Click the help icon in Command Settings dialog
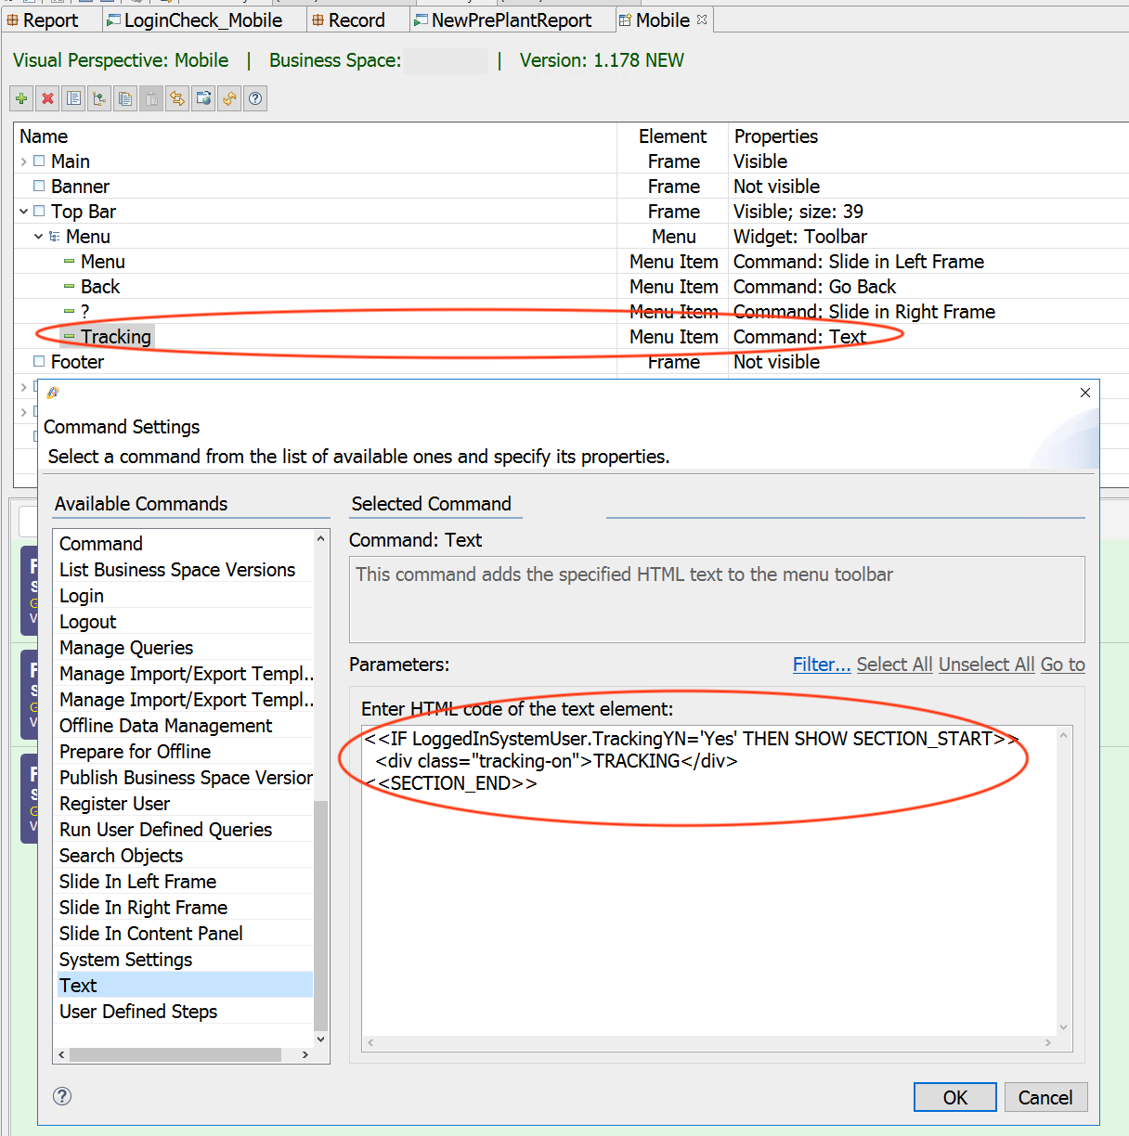 point(62,1096)
